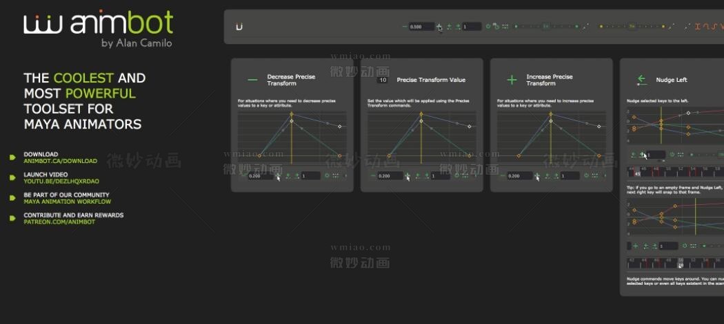Click the three-dots grid icon in top toolbar
Image resolution: width=724 pixels, height=324 pixels.
(505, 27)
